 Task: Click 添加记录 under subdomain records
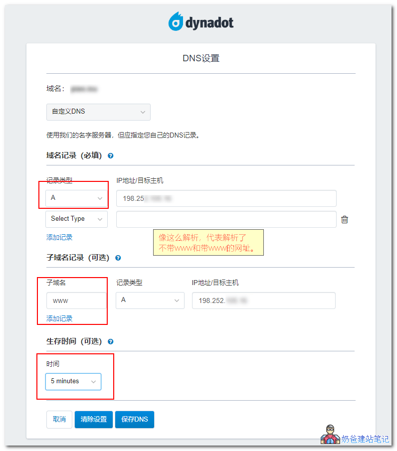point(59,318)
